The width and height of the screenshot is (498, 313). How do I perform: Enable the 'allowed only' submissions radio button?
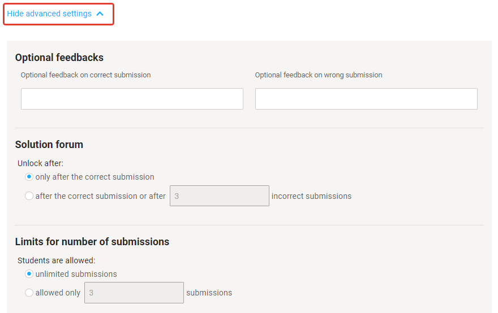[x=29, y=293]
